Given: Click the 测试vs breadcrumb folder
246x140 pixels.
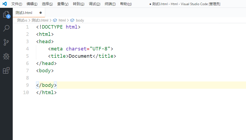Looking at the screenshot, I should tap(22, 20).
